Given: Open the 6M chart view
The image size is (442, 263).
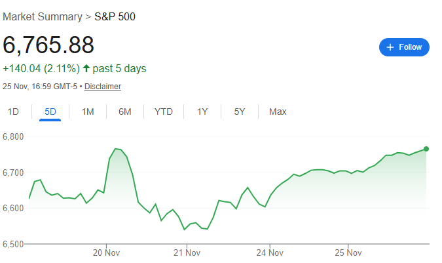Looking at the screenshot, I should (x=125, y=111).
